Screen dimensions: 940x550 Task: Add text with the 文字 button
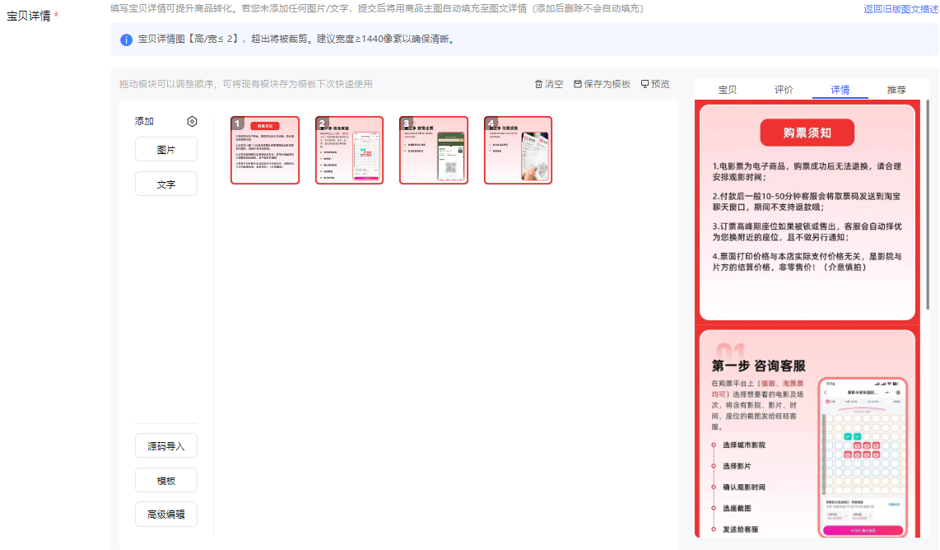point(166,184)
